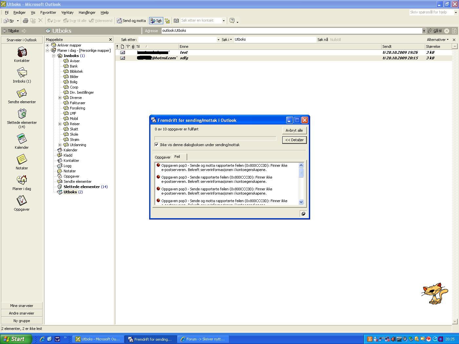Open the Søk i dropdown
The width and height of the screenshot is (459, 344).
[x=227, y=40]
